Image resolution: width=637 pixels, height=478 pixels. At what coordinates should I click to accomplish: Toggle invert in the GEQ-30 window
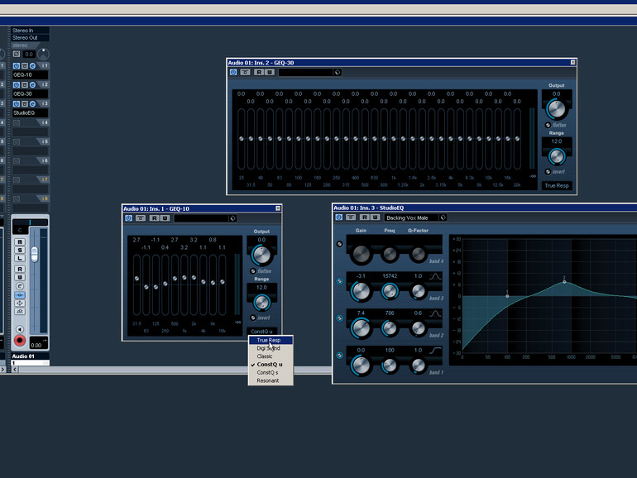tap(548, 172)
